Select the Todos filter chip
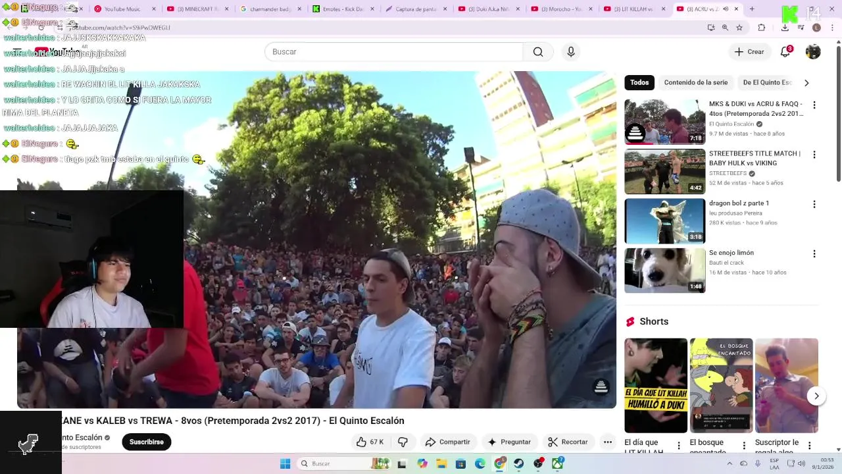Screen dimensions: 842x474 (639, 83)
